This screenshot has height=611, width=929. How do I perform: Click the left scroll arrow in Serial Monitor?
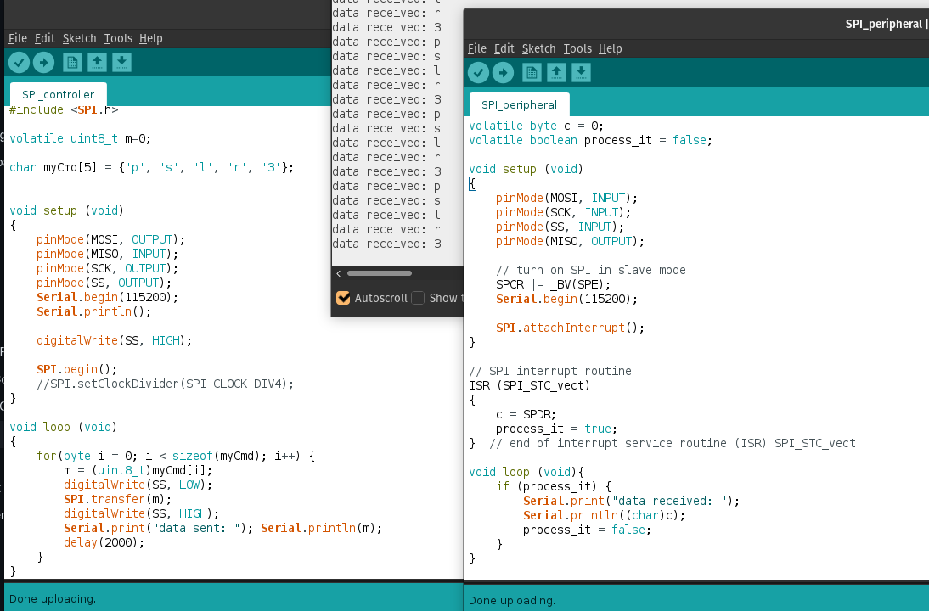point(338,273)
